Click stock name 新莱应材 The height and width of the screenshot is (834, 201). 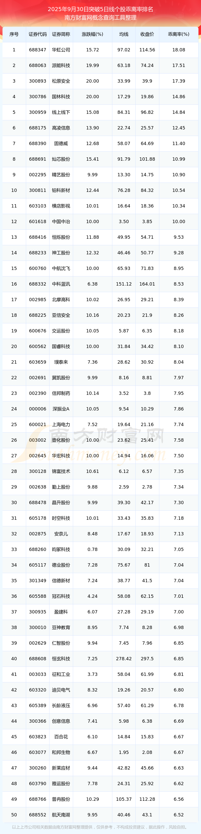(61, 768)
